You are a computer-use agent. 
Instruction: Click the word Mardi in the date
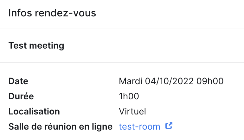pyautogui.click(x=131, y=81)
